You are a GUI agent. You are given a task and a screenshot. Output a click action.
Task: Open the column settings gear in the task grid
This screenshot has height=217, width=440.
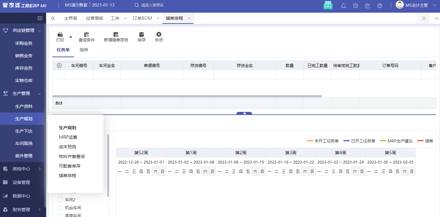coord(59,65)
